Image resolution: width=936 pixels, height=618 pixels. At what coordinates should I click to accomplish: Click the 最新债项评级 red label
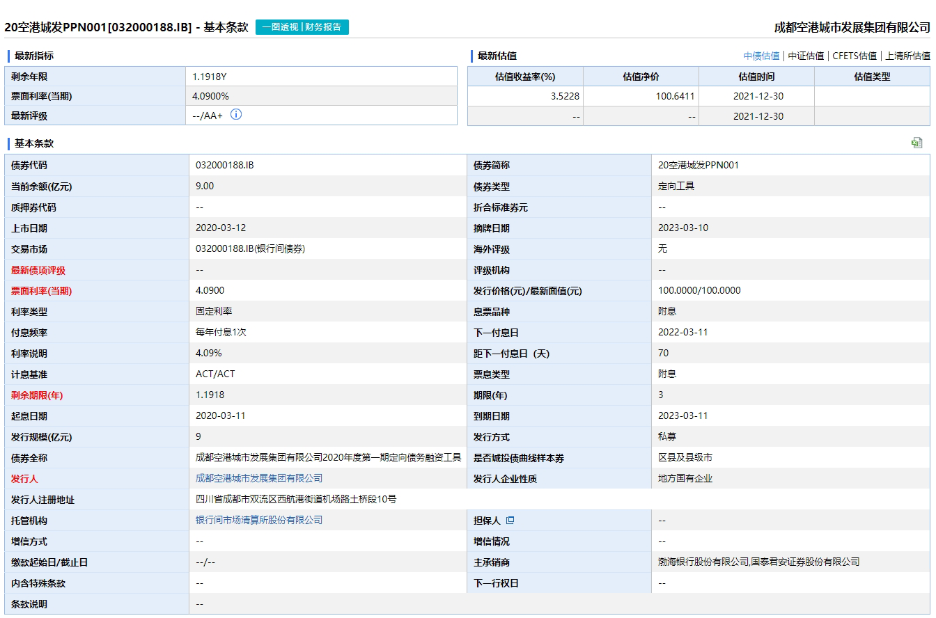pos(38,270)
